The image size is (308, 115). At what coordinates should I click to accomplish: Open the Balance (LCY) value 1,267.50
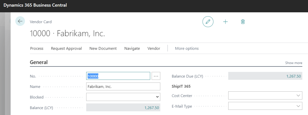pyautogui.click(x=152, y=108)
